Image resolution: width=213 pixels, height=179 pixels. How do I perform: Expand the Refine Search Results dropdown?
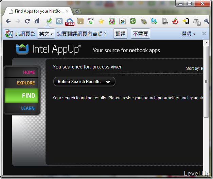pyautogui.click(x=84, y=82)
